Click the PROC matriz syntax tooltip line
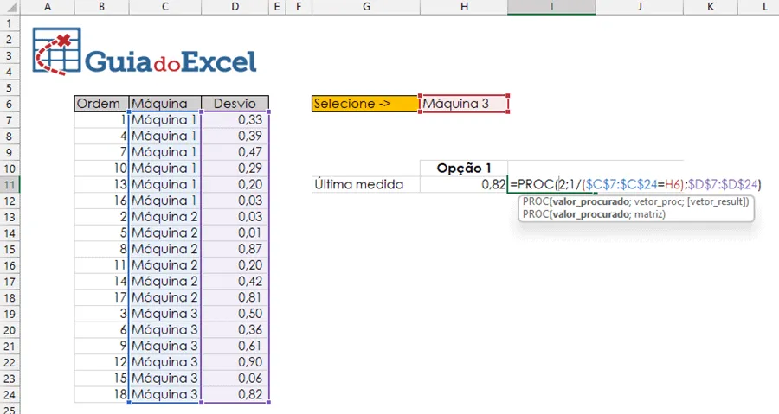 [594, 214]
